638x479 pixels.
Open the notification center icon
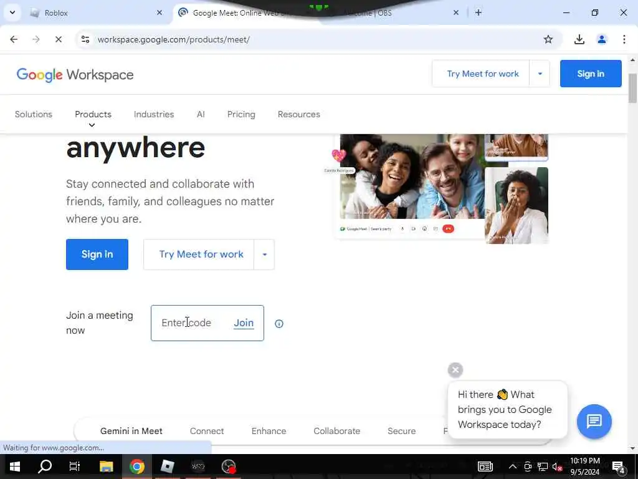pos(619,467)
